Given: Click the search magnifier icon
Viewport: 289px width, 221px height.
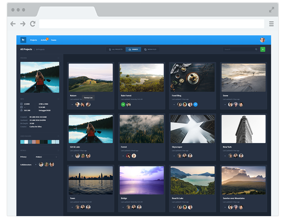Looking at the screenshot, I should coord(256,49).
